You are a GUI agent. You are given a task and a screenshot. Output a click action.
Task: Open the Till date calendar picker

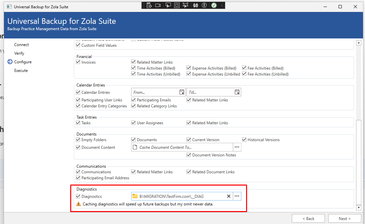tap(237, 92)
